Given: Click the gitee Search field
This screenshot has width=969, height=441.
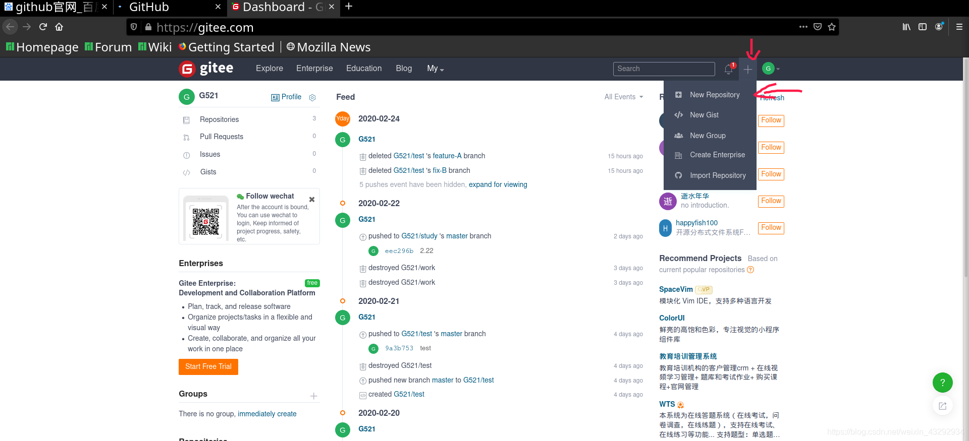Looking at the screenshot, I should click(x=664, y=69).
